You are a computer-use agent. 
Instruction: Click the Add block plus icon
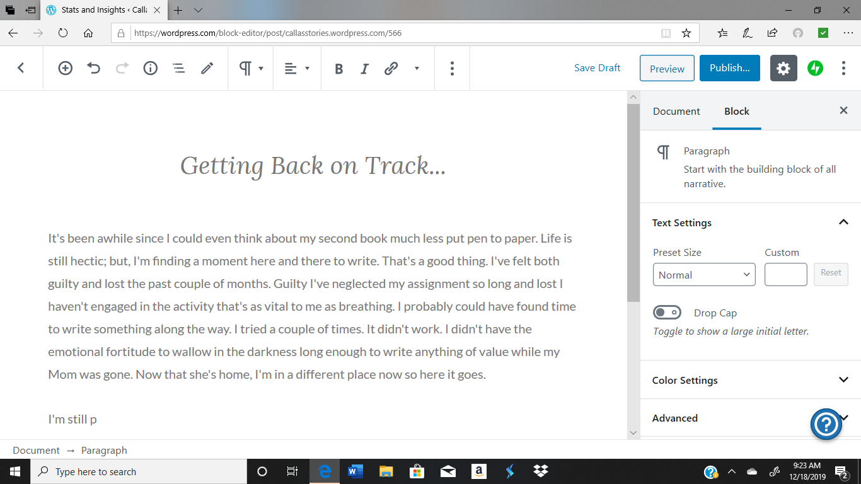pyautogui.click(x=66, y=68)
